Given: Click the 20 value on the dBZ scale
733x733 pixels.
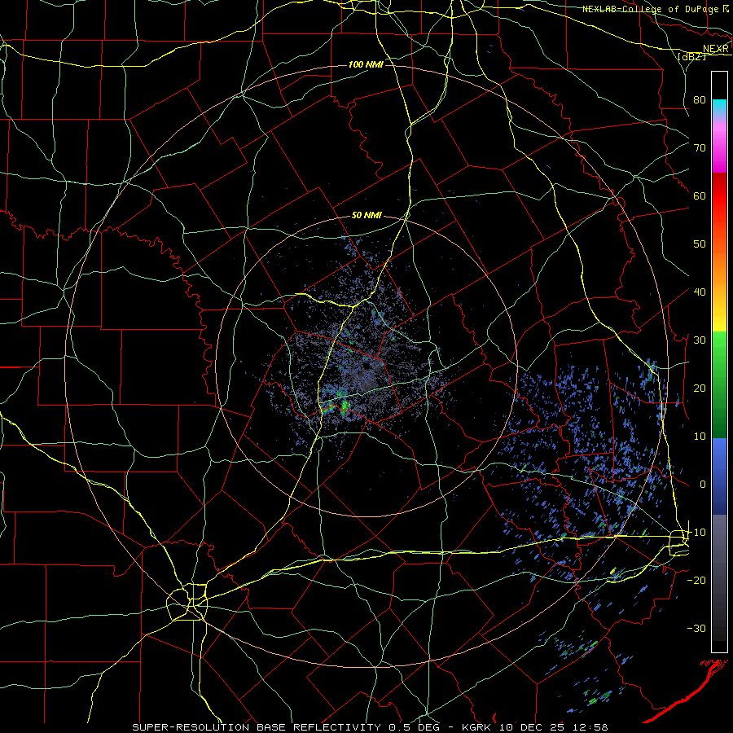Looking at the screenshot, I should point(700,388).
